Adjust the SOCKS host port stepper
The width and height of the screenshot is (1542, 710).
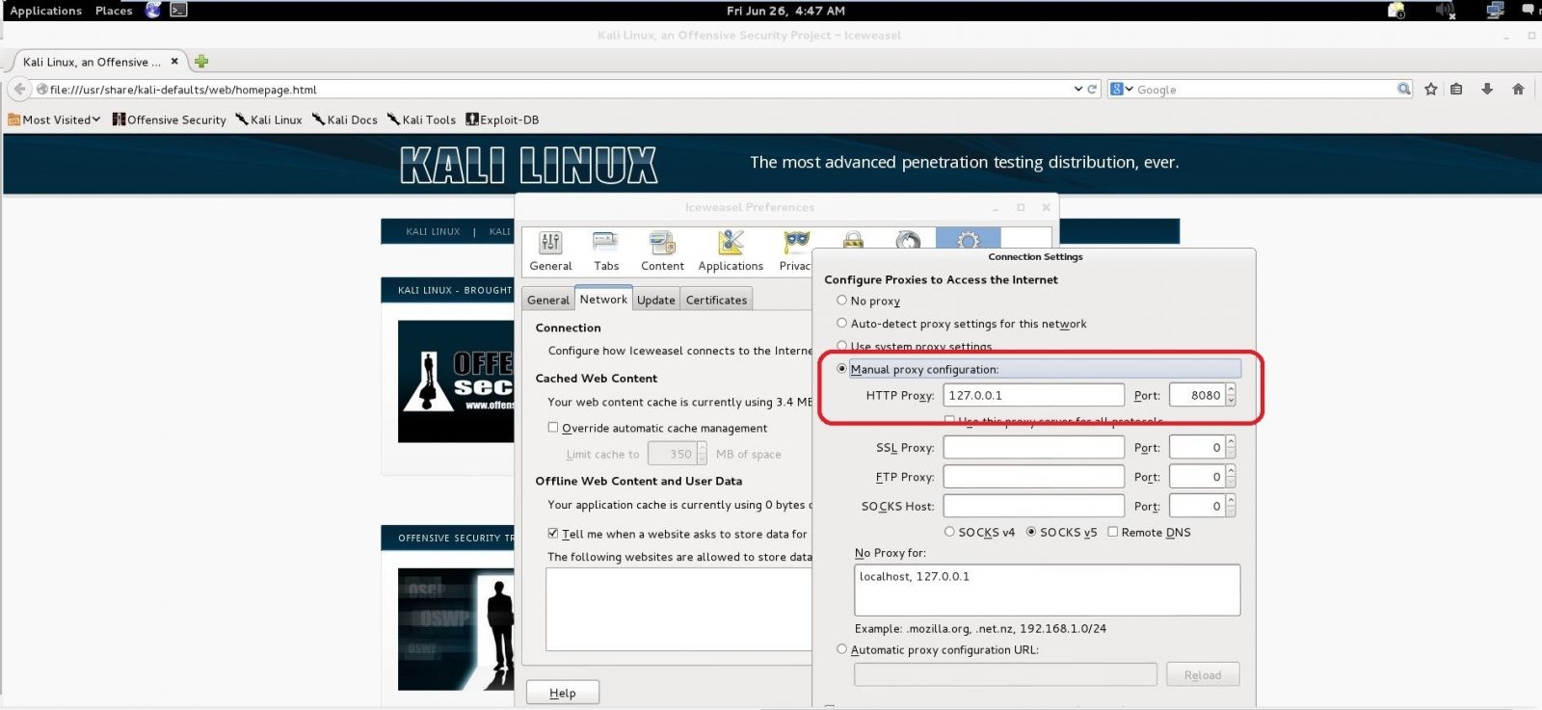1231,506
